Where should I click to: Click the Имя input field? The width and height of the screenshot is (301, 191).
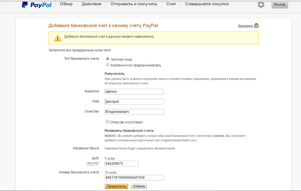coord(134,102)
